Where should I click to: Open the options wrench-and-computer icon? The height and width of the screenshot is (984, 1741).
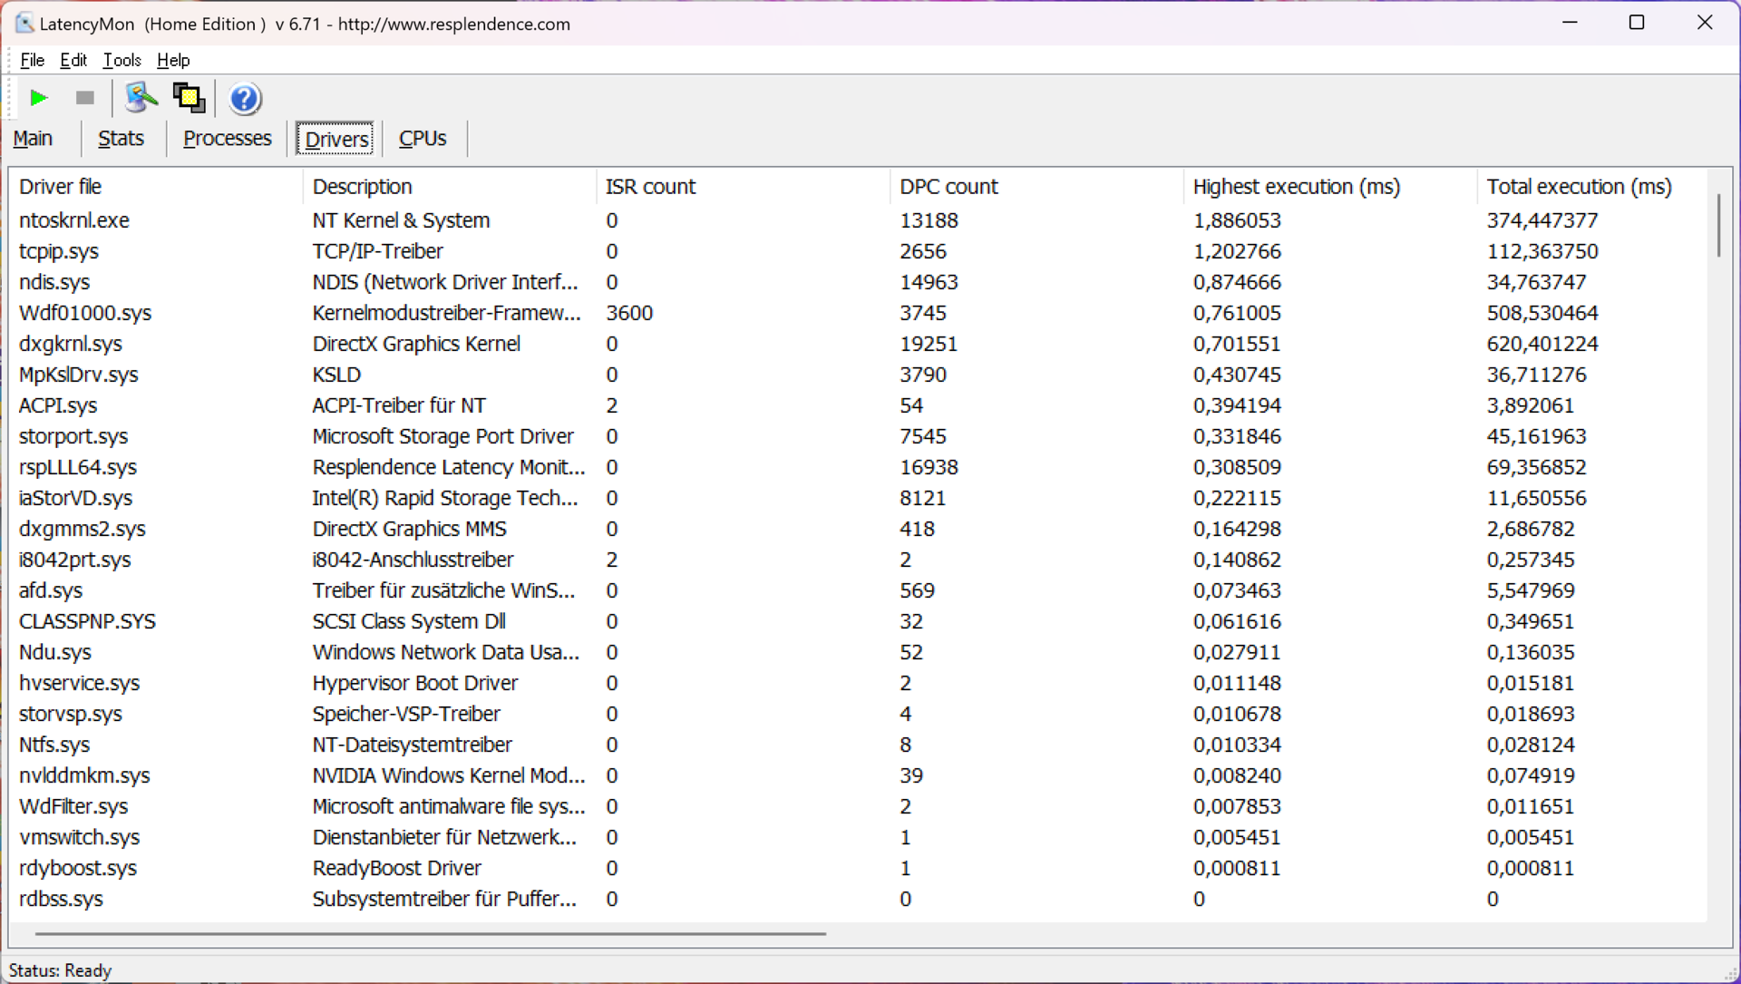141,98
